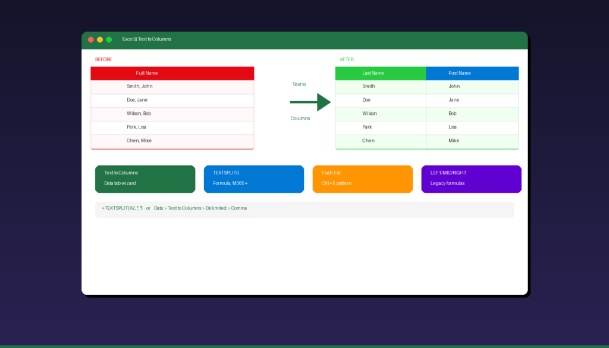Select the blue First Name column header
The width and height of the screenshot is (609, 348).
[x=472, y=73]
